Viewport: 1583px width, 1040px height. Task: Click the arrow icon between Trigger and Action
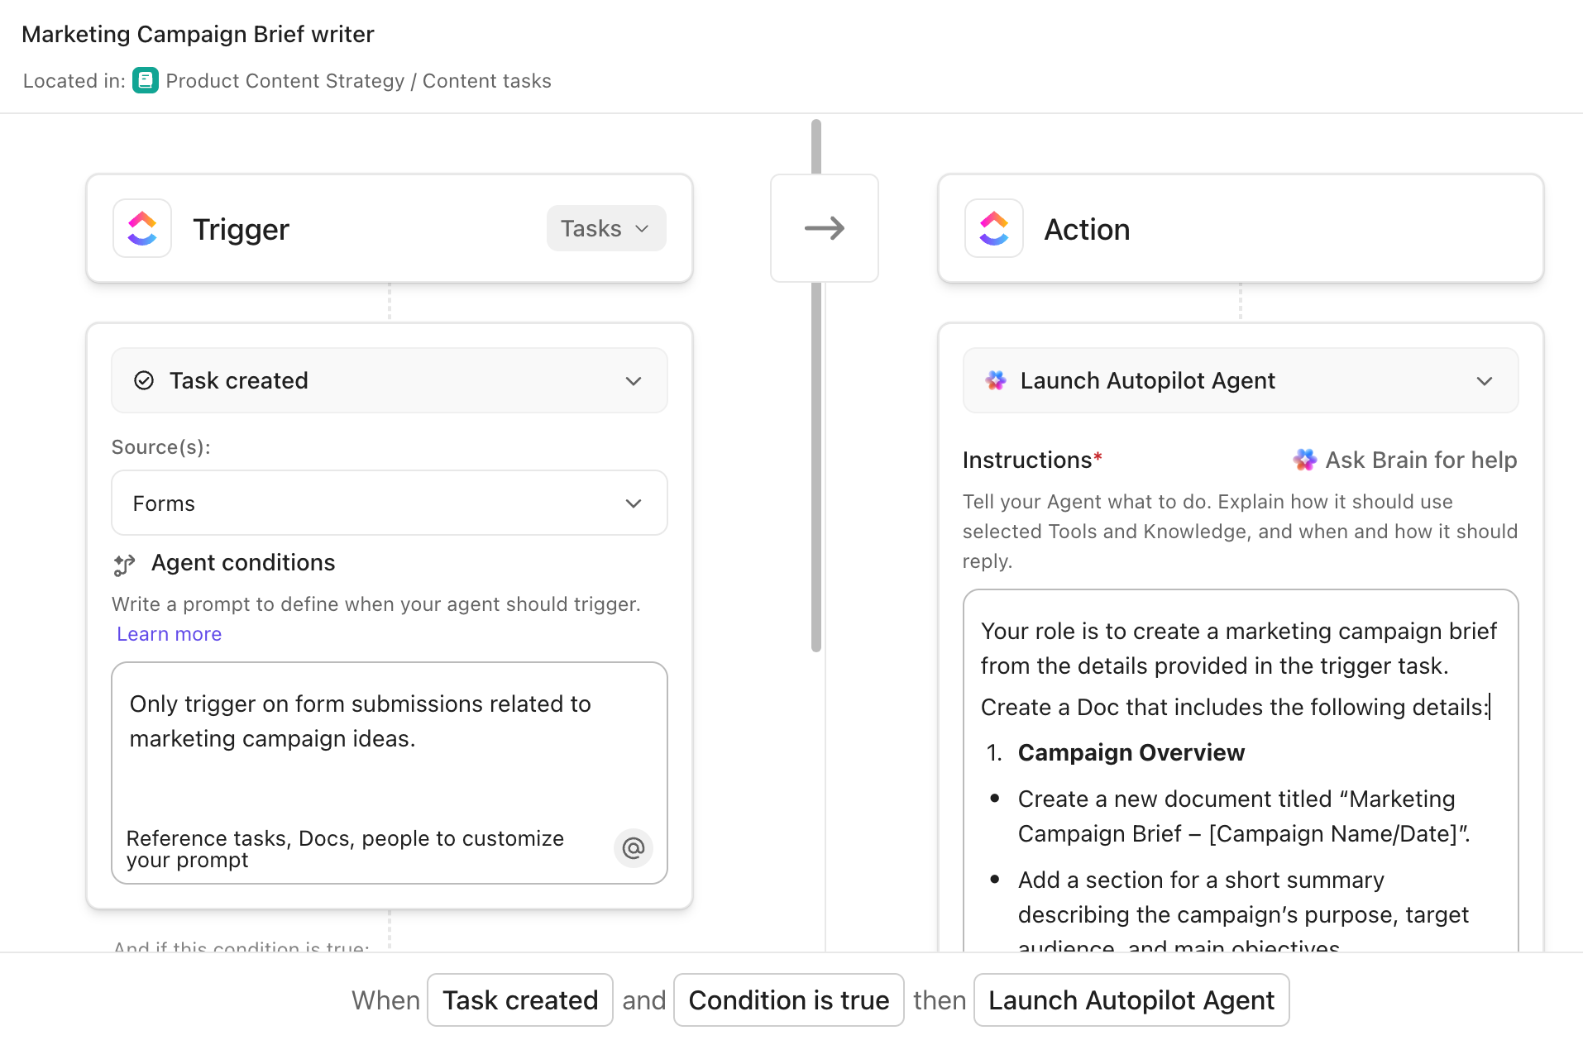point(824,228)
